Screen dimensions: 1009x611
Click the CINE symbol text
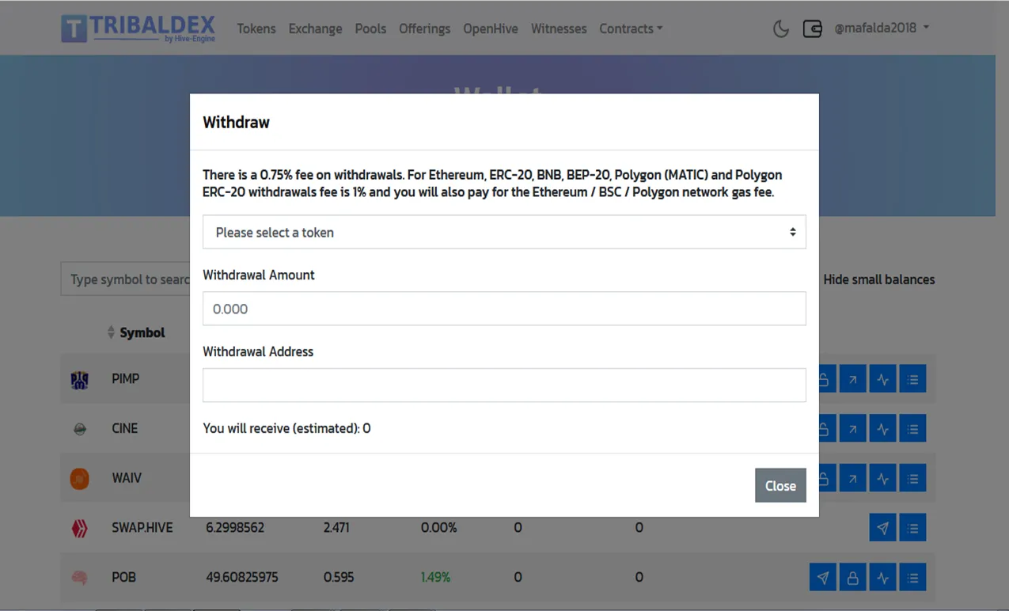point(125,429)
